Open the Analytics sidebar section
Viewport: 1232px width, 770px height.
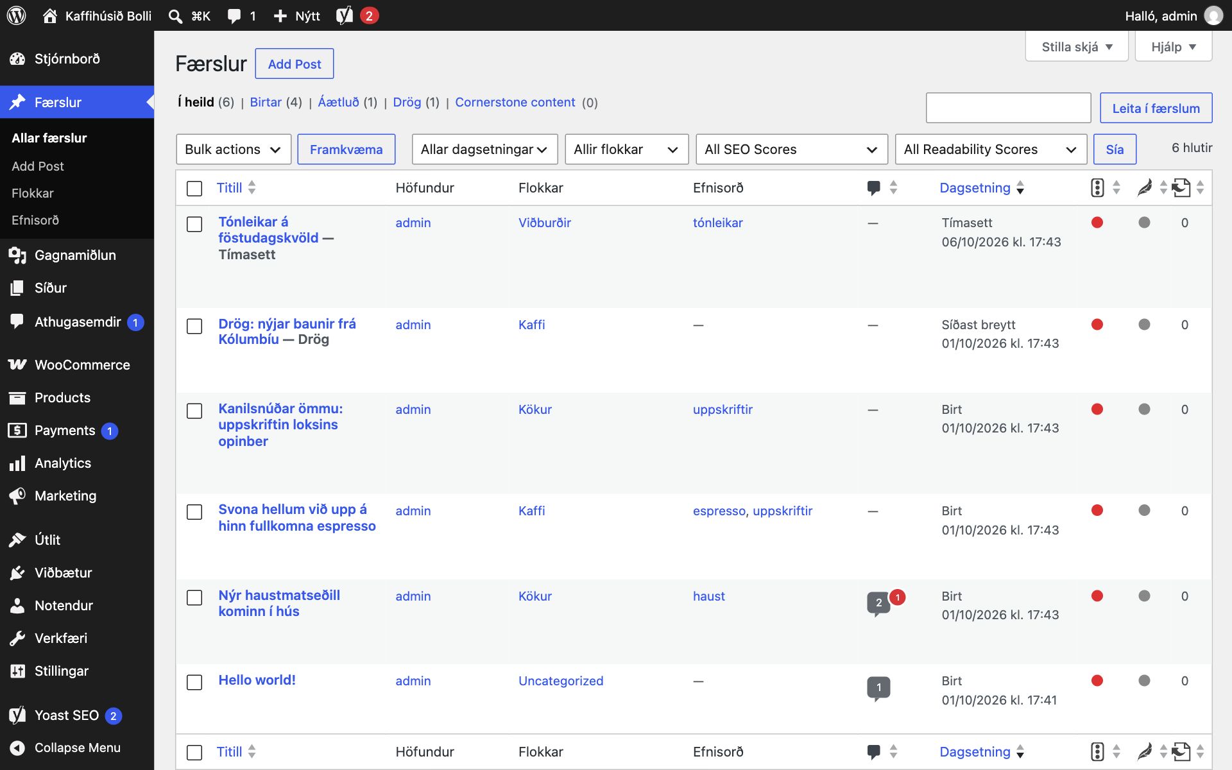tap(77, 463)
